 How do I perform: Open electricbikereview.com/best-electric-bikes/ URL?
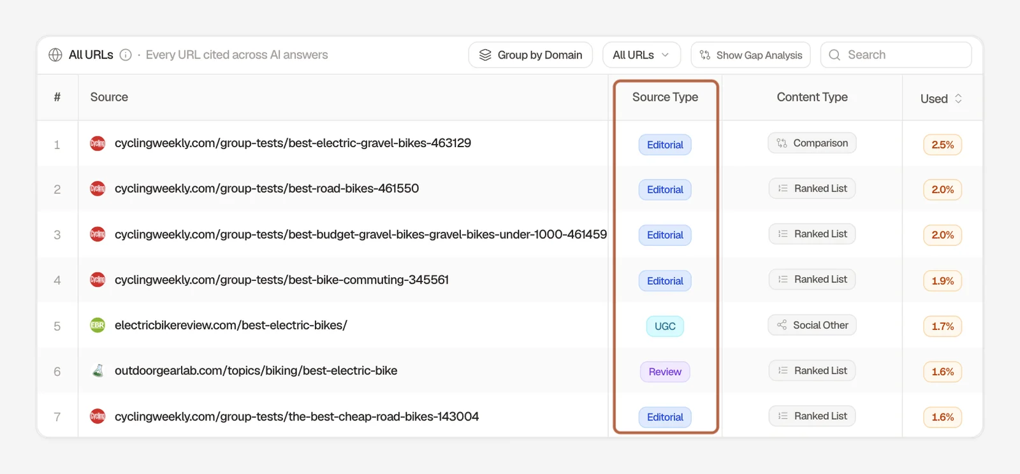coord(231,325)
